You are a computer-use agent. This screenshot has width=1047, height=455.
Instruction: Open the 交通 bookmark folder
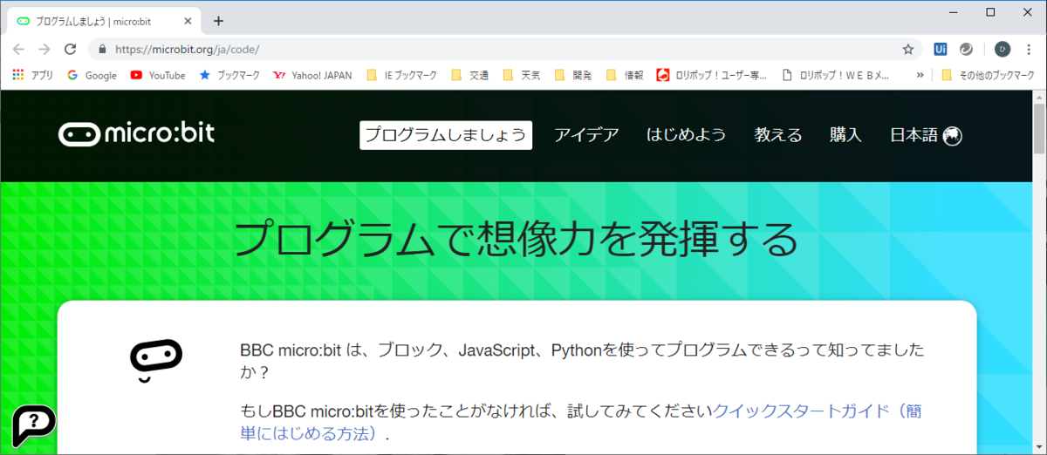click(469, 75)
